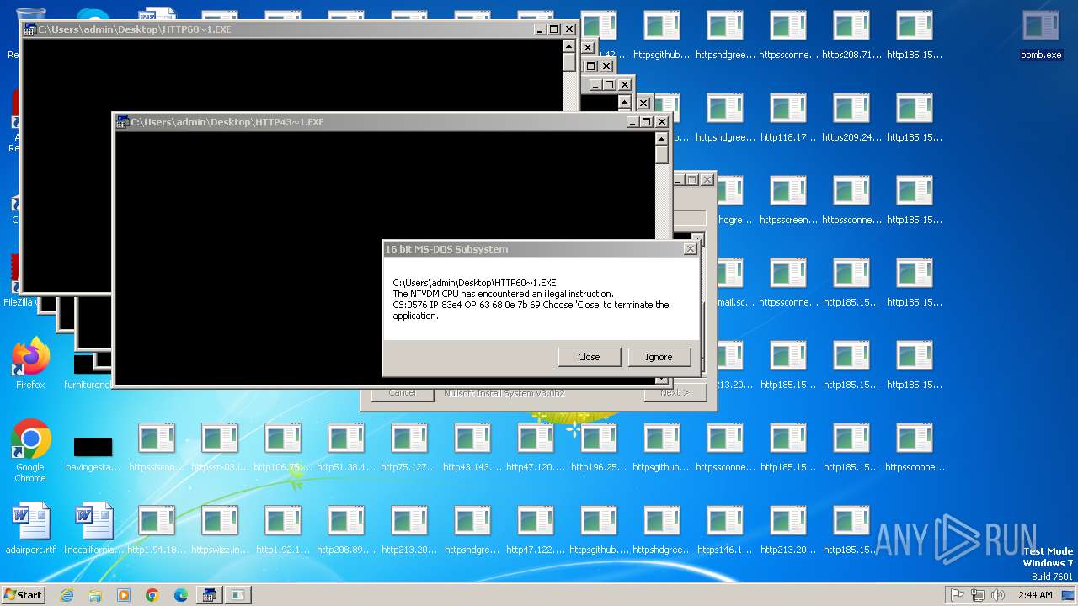Select the https209.24 desktop file

pyautogui.click(x=851, y=118)
